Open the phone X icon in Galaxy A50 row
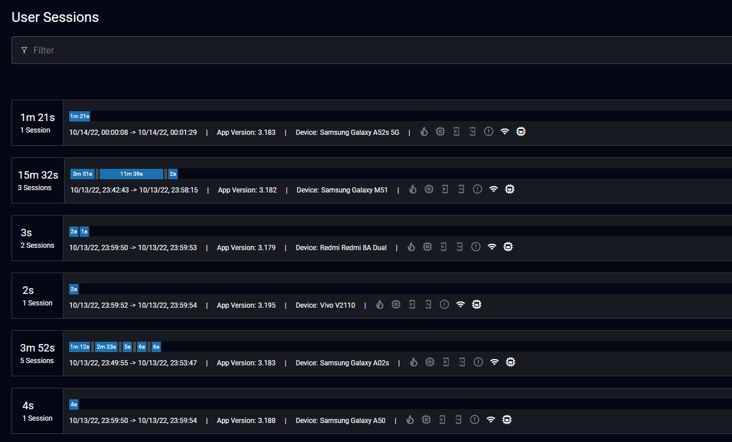Viewport: 732px width, 442px height. coord(442,420)
